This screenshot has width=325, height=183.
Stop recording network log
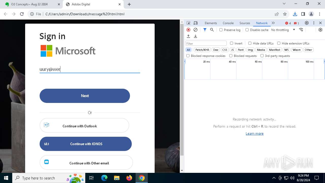(188, 30)
